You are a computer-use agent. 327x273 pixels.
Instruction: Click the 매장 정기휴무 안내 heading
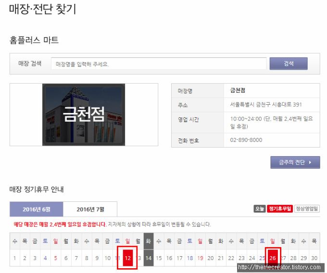pyautogui.click(x=37, y=189)
